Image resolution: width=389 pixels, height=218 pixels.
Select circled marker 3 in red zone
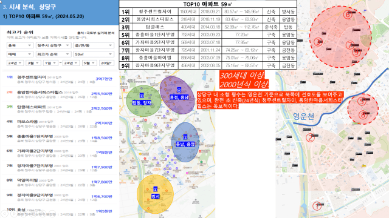(x=318, y=42)
